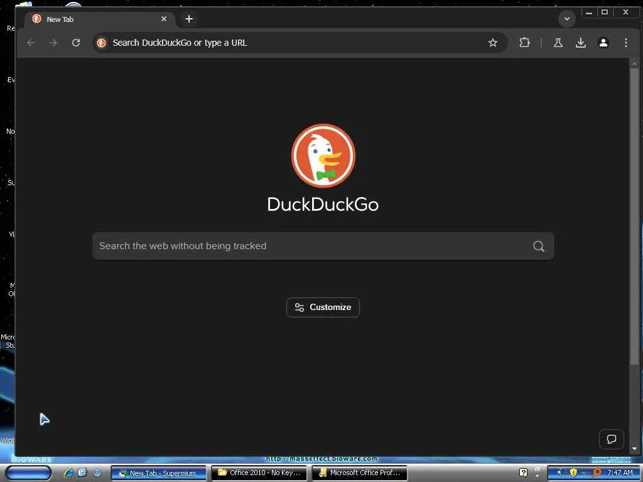Open a new tab with plus button
The width and height of the screenshot is (643, 482).
[188, 19]
